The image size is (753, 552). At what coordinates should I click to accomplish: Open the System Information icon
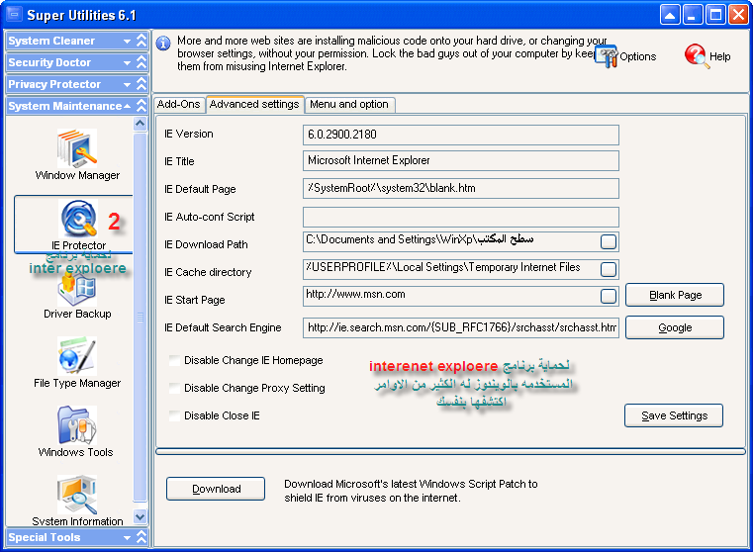click(77, 495)
